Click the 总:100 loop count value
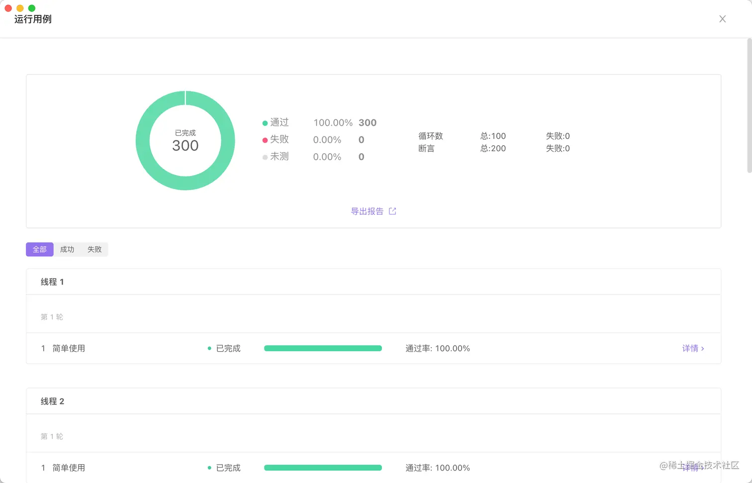 pos(493,136)
